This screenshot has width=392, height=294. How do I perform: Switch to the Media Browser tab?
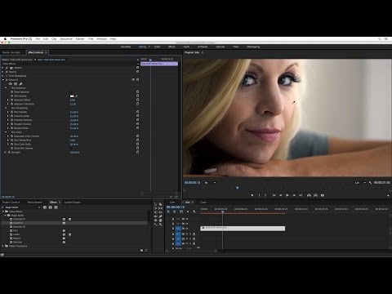click(35, 203)
